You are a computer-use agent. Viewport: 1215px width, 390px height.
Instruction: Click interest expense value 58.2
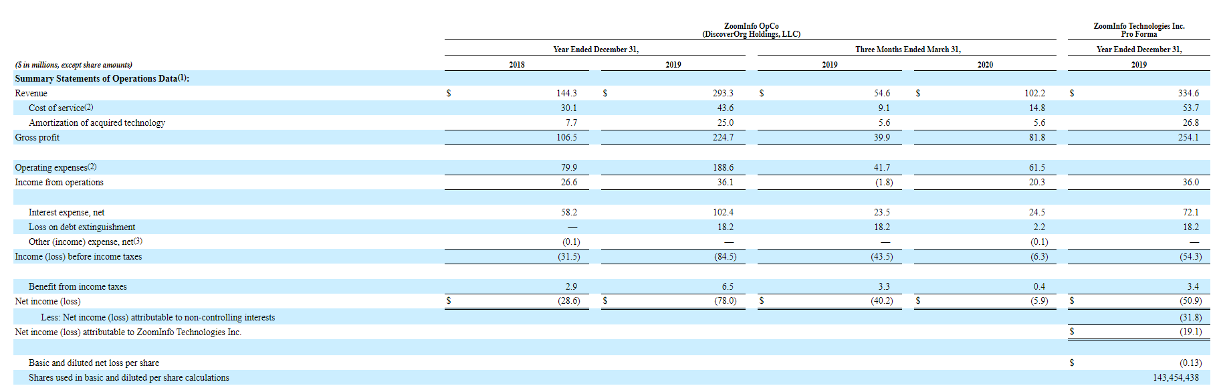click(569, 212)
